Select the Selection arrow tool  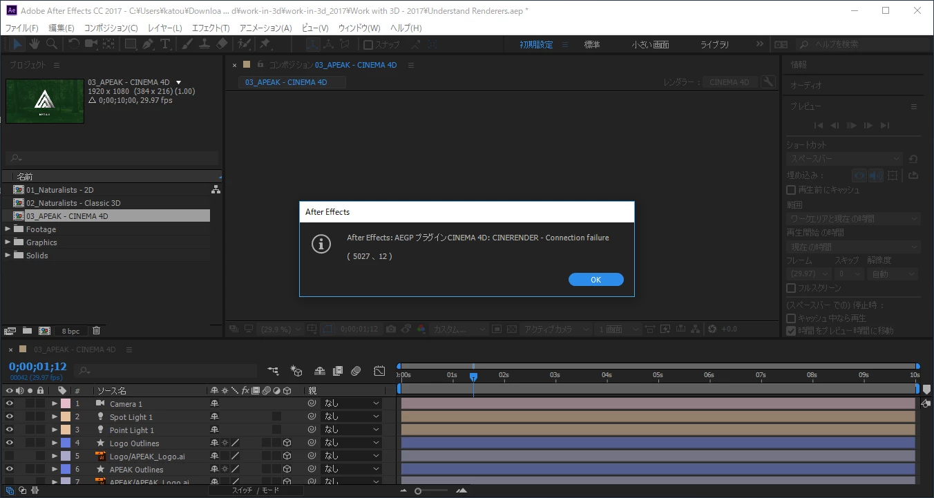[x=17, y=44]
